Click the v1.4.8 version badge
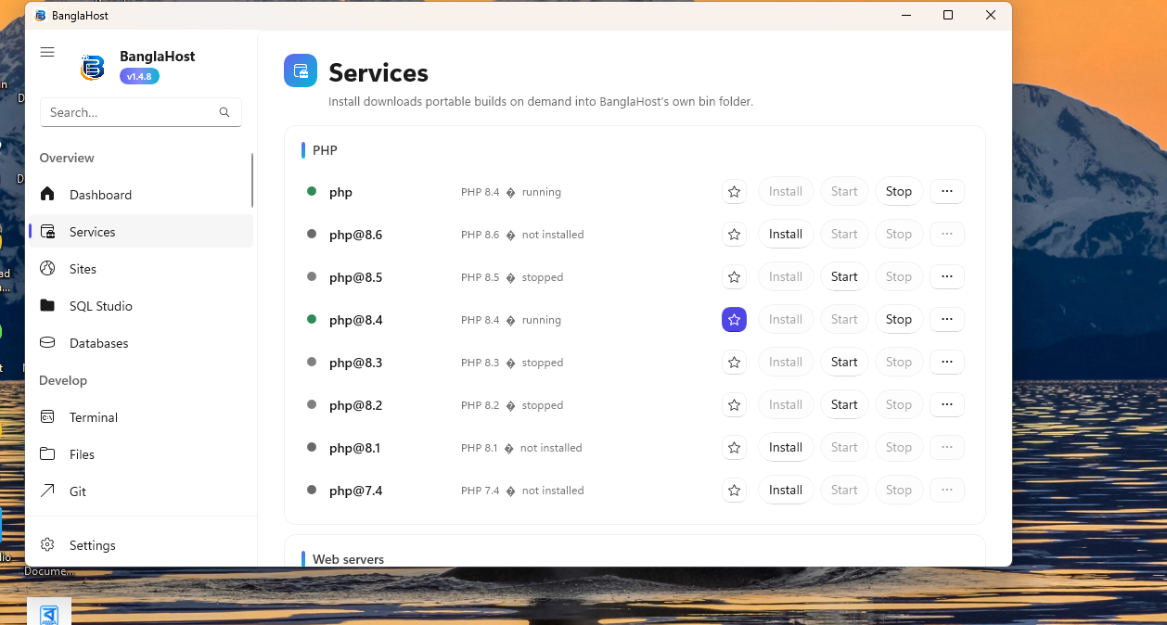 coord(139,76)
